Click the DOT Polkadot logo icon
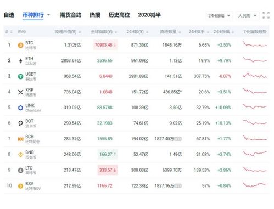 [20, 123]
